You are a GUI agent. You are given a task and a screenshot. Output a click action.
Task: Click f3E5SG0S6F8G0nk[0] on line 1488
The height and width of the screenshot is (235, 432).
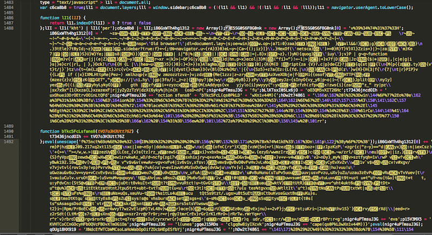320,28
